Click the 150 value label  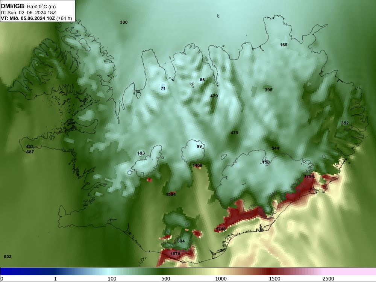click(x=266, y=162)
